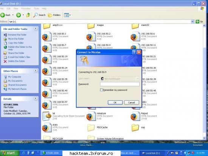Select the Report HTML document icon
The image size is (208, 156).
135,116
